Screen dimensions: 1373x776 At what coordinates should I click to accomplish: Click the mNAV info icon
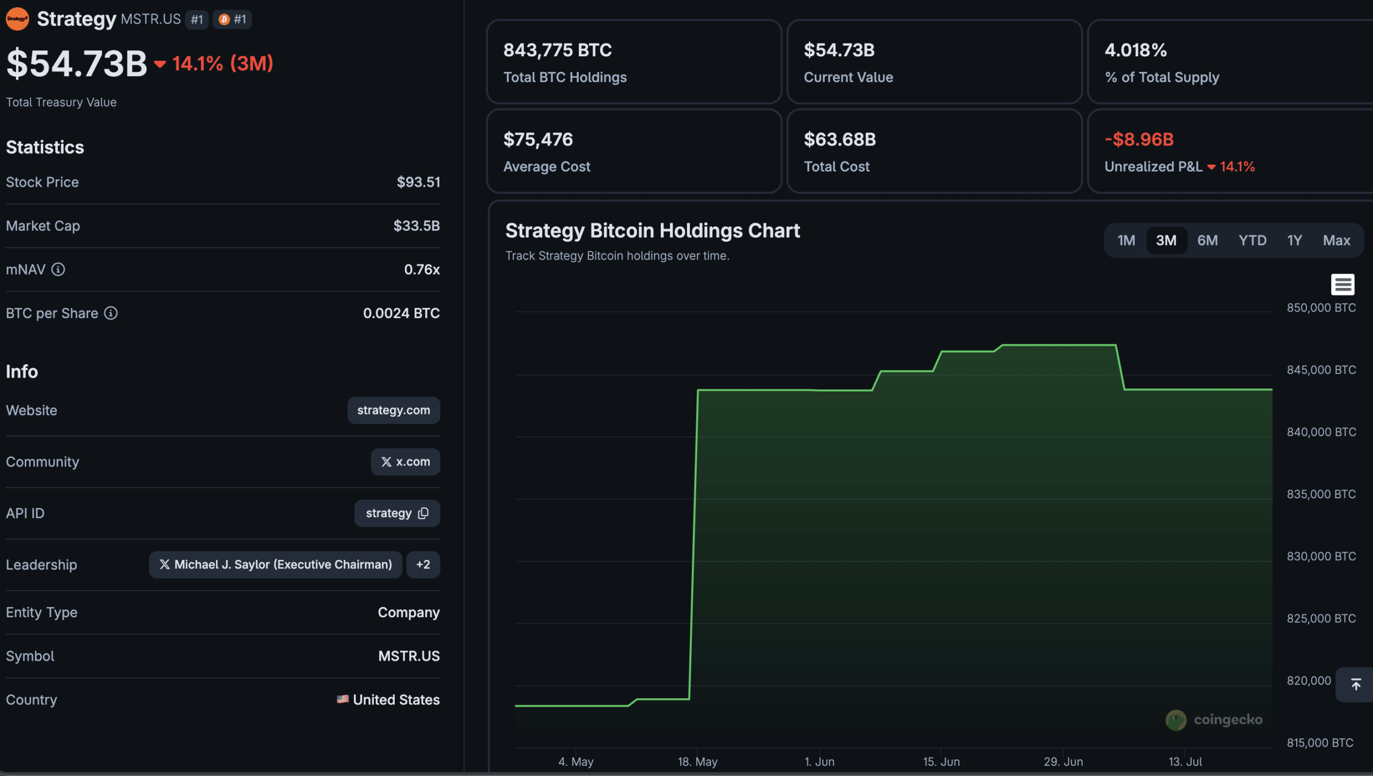coord(58,269)
